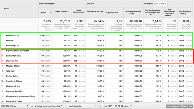Sort by the Сеансы column header
This screenshot has width=194, height=109.
[43, 13]
